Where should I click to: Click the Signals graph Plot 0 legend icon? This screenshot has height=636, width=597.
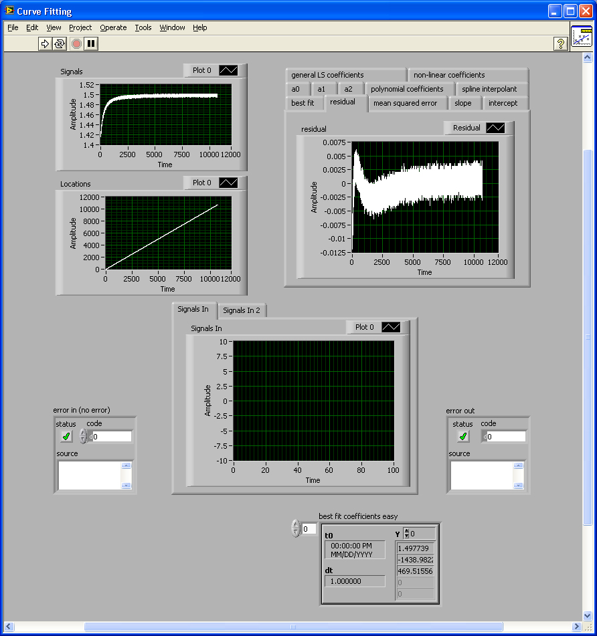[x=228, y=70]
